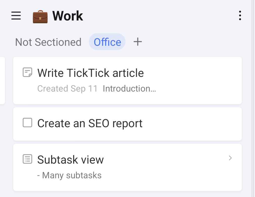Open the Write TickTick article note
Viewport: 255px width, 197px height.
point(91,73)
